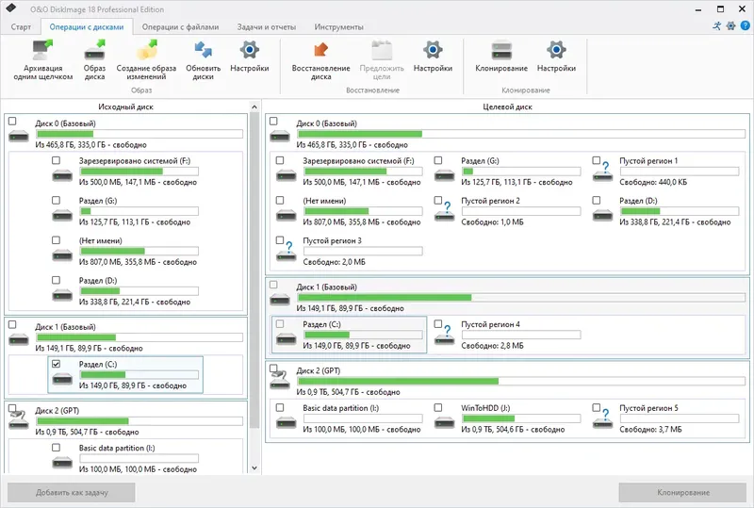Switch to Старт tab
Screen dimensions: 754x508
[21, 27]
